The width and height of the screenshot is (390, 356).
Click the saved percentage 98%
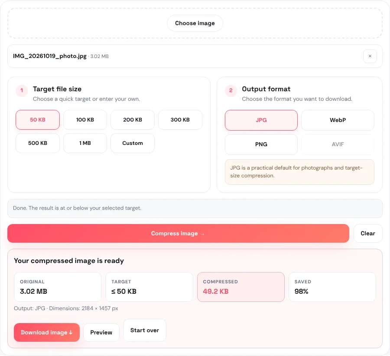pyautogui.click(x=301, y=291)
